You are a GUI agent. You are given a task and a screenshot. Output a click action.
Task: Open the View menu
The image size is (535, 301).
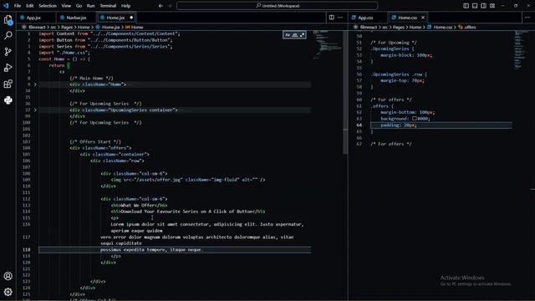click(66, 6)
